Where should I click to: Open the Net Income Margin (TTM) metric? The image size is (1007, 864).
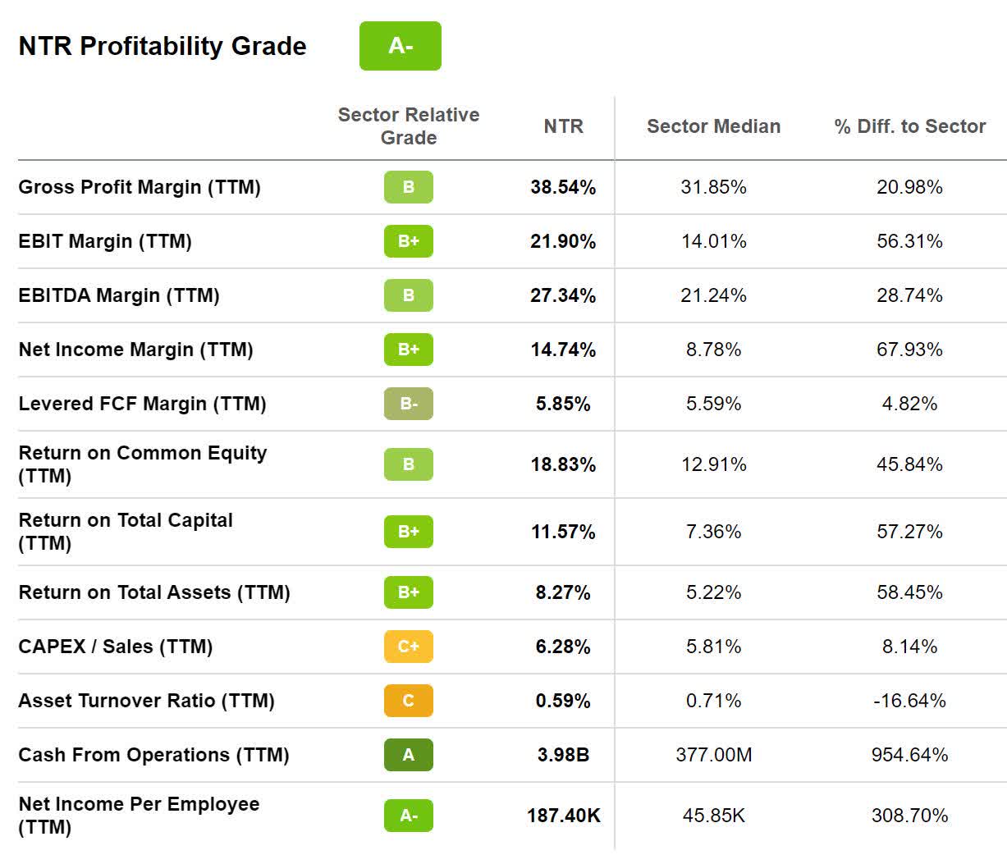coord(135,350)
